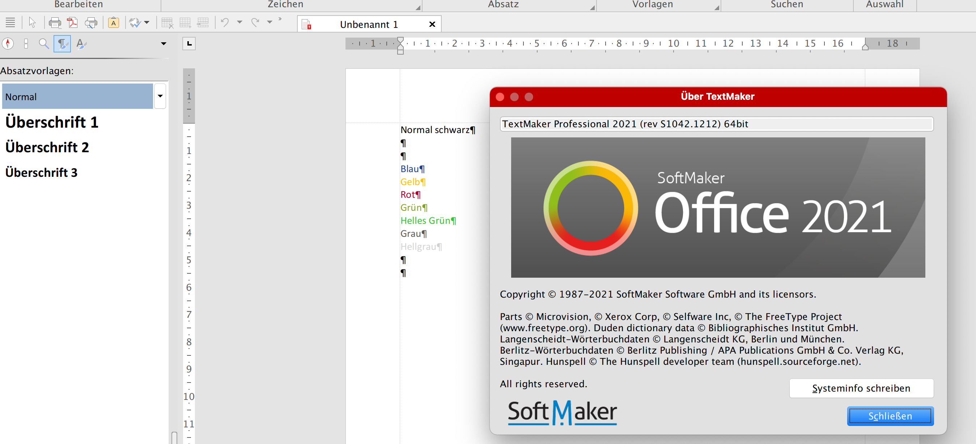
Task: Click the Absatzvorlagen label
Action: coord(37,71)
